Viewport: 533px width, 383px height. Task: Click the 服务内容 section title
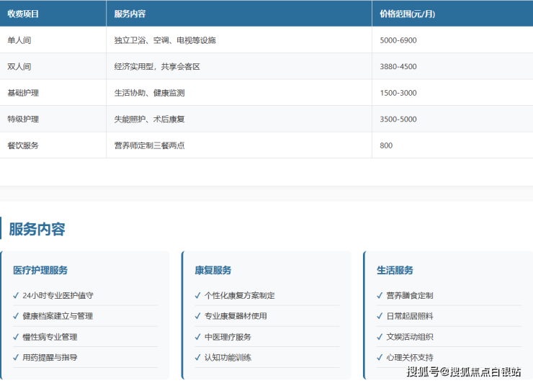tap(37, 230)
